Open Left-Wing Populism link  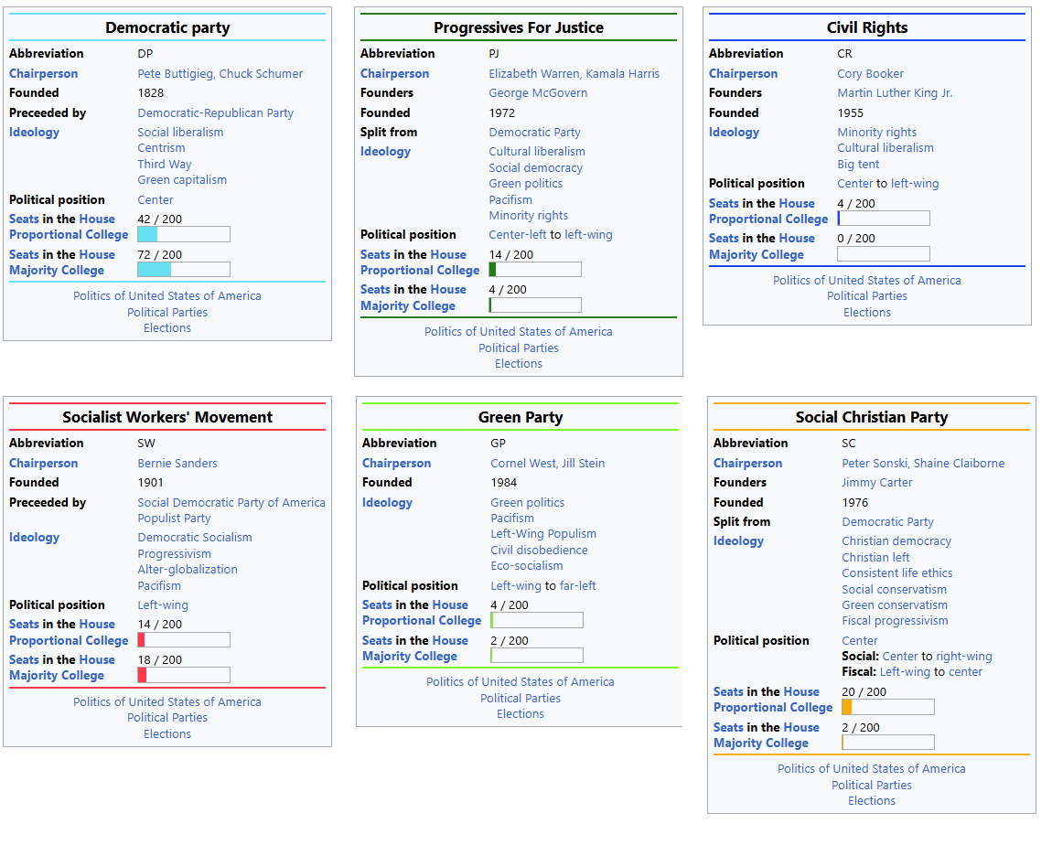(x=543, y=534)
